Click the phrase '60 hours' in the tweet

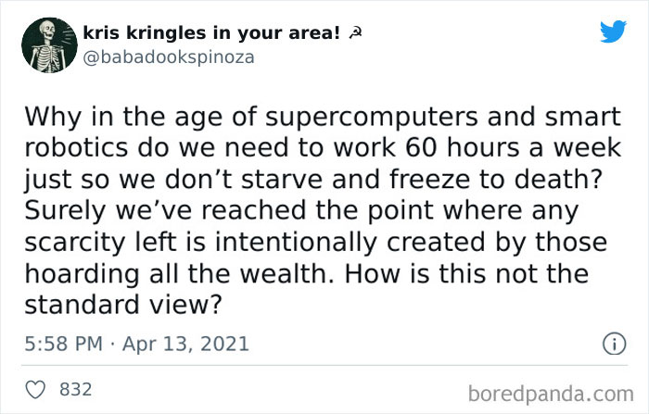pyautogui.click(x=434, y=146)
